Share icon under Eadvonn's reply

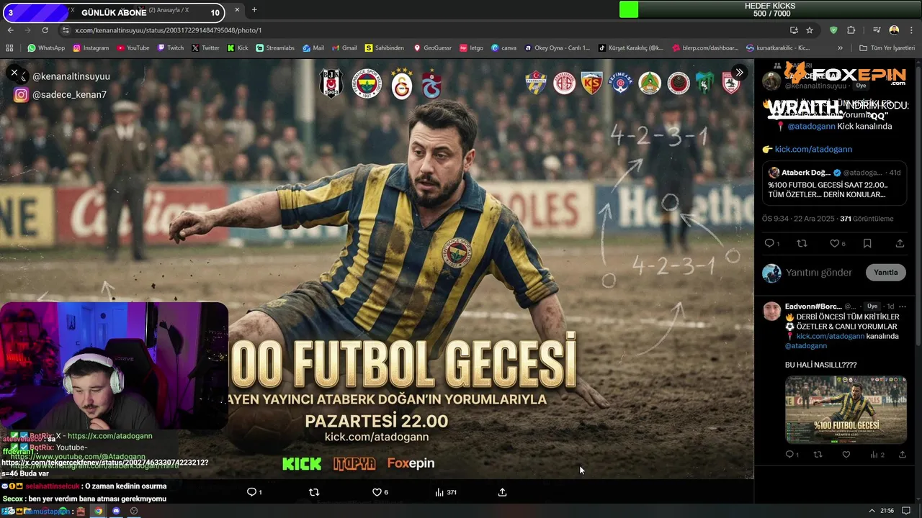tap(902, 455)
